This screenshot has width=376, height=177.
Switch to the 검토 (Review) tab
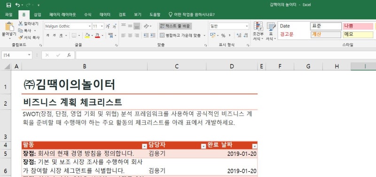pos(122,15)
